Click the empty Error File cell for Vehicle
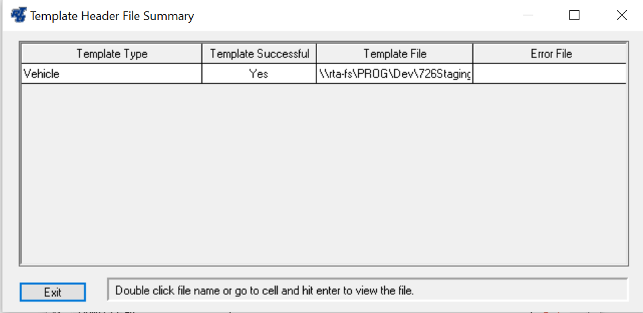Screen dimensions: 643x313 pyautogui.click(x=550, y=74)
